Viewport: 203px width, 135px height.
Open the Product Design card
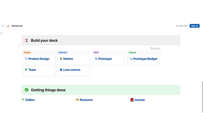39,60
